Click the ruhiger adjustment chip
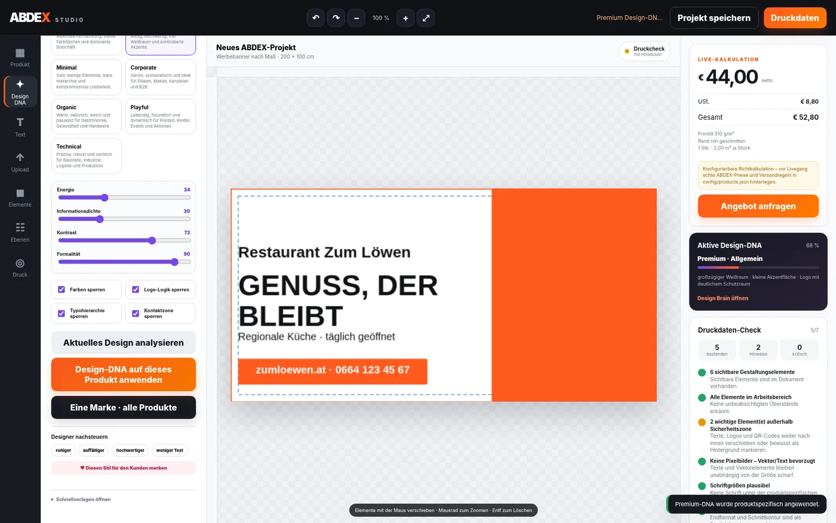Screen dimensions: 836x523 [x=64, y=451]
